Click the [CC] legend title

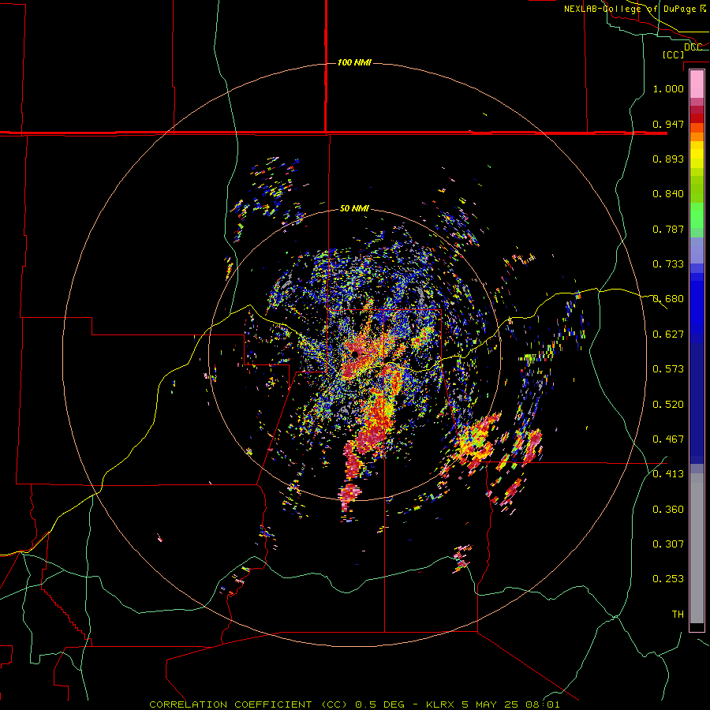673,54
